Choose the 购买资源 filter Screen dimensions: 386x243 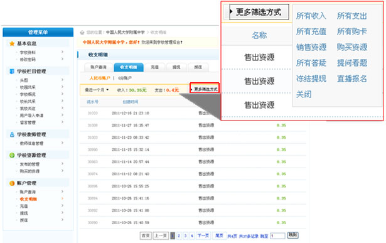[x=352, y=47]
